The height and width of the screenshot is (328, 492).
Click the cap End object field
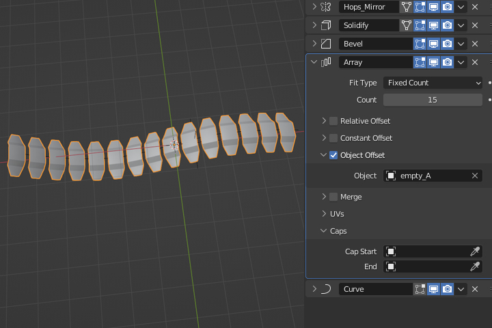pos(433,266)
